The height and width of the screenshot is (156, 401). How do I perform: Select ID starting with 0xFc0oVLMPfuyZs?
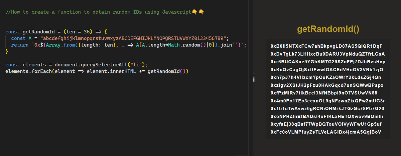click(326, 132)
